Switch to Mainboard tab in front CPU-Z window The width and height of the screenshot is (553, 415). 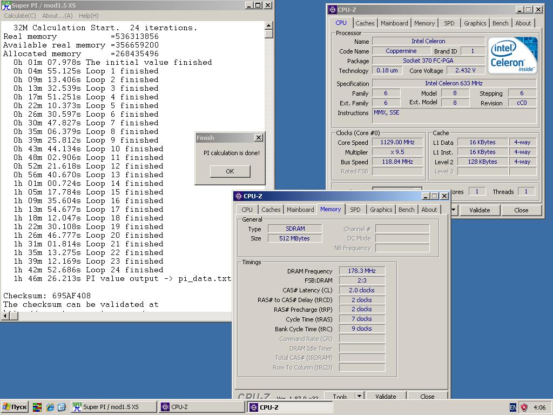click(300, 210)
